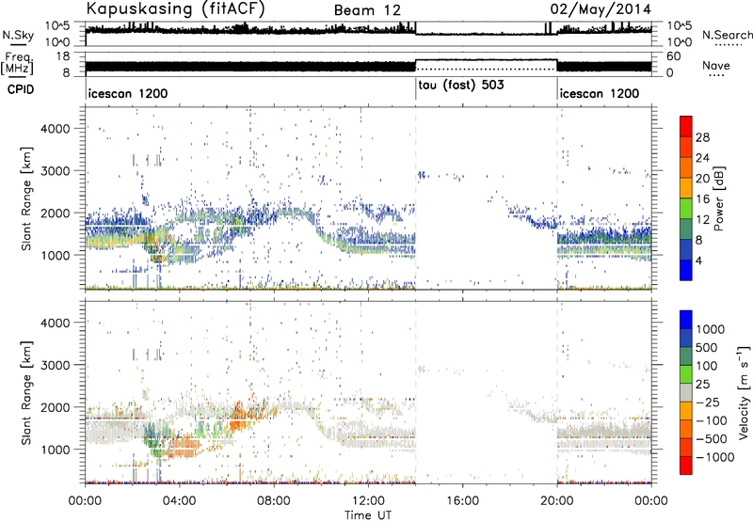
Task: Click the "icescan 1200" label starting at 00:00
Action: click(x=128, y=93)
